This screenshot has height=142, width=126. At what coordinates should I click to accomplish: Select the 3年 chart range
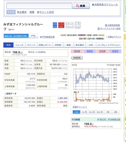pyautogui.click(x=116, y=112)
